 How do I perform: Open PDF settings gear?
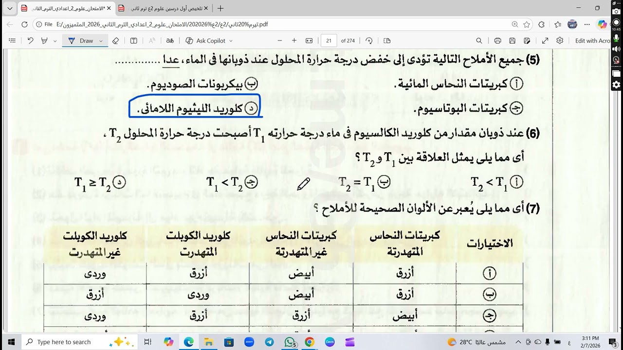click(x=560, y=41)
